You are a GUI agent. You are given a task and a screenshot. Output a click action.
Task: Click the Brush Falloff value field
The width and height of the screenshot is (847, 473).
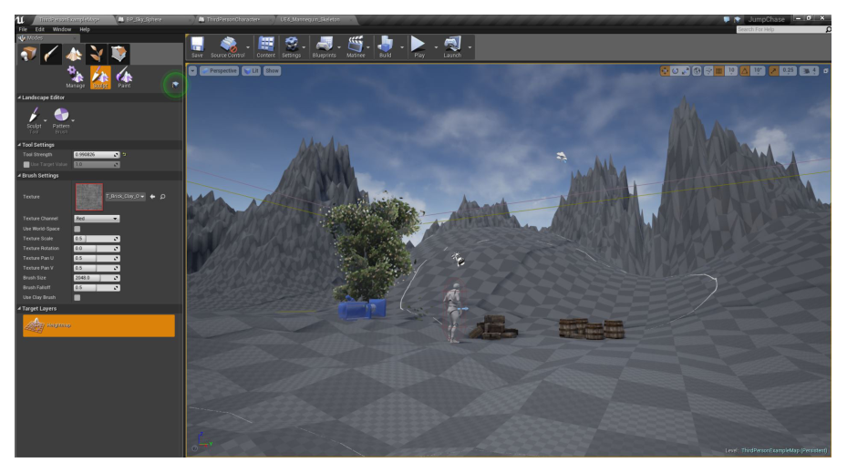[x=96, y=287]
